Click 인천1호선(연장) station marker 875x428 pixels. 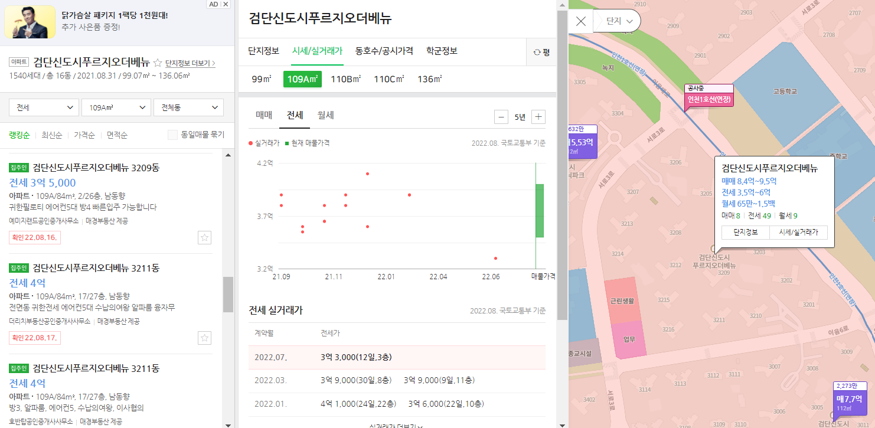tap(709, 99)
